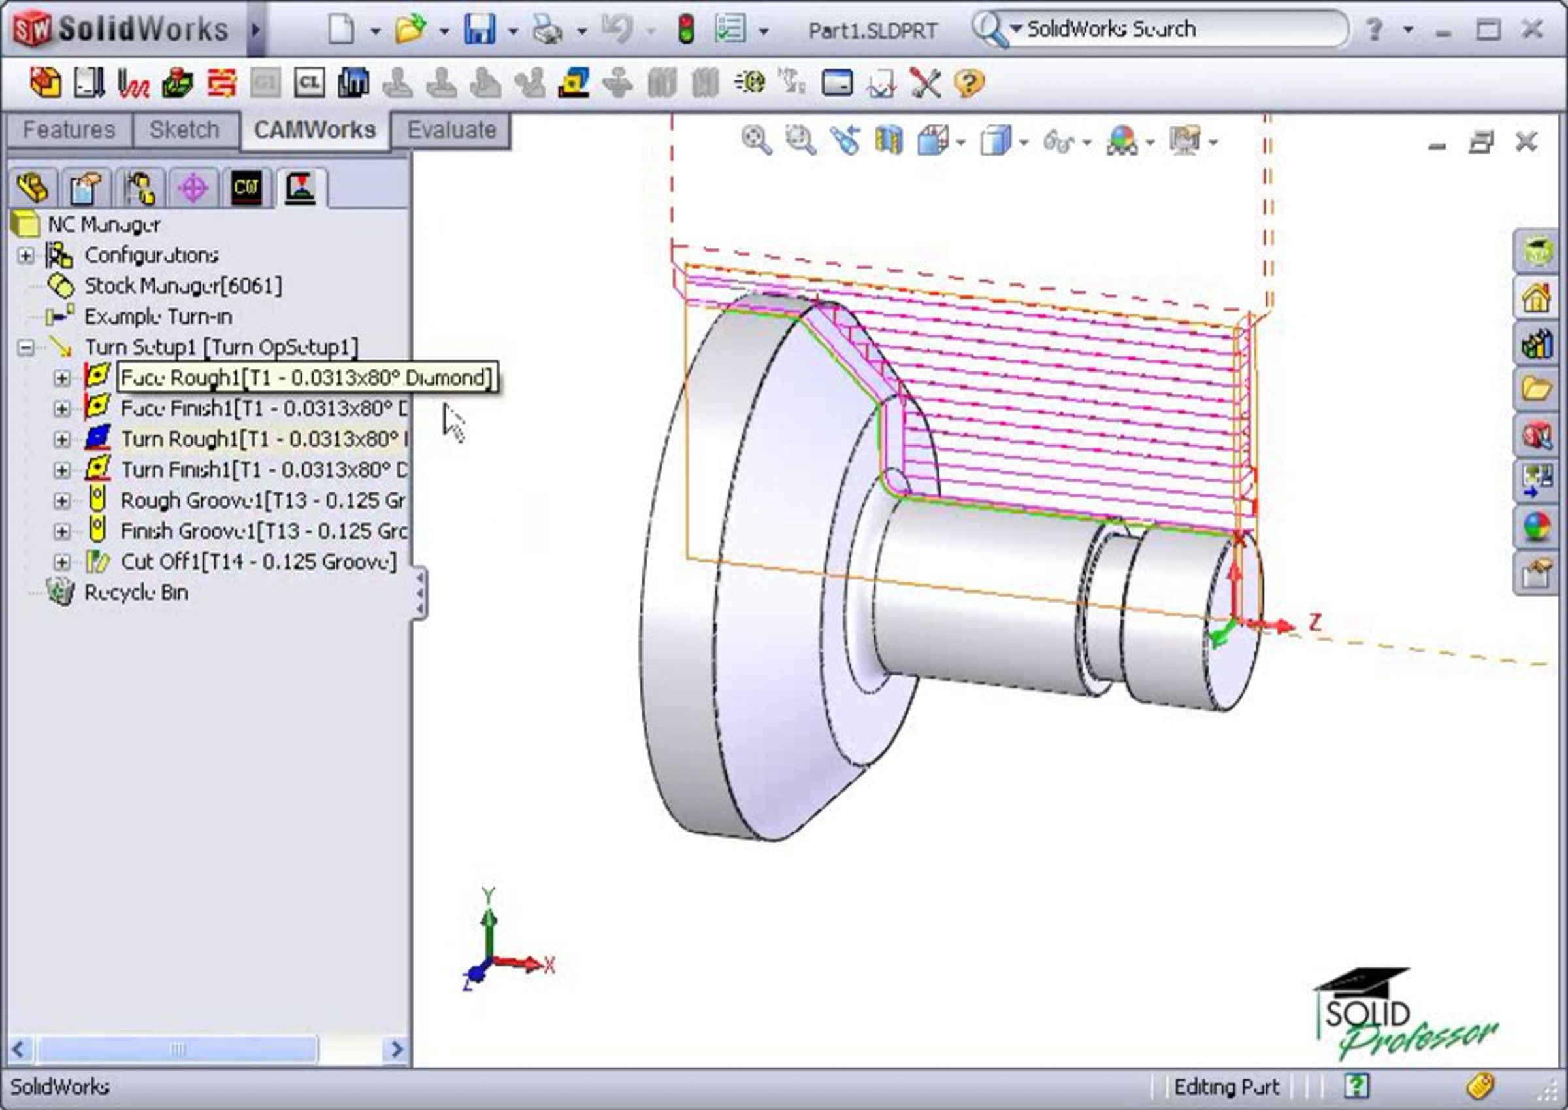
Task: Switch to the Features tab
Action: [69, 130]
